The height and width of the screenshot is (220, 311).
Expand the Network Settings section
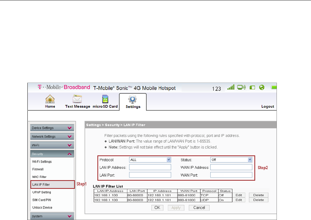[x=52, y=136]
